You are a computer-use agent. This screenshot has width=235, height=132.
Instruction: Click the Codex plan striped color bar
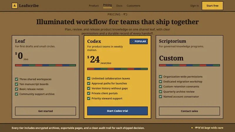click(x=117, y=69)
